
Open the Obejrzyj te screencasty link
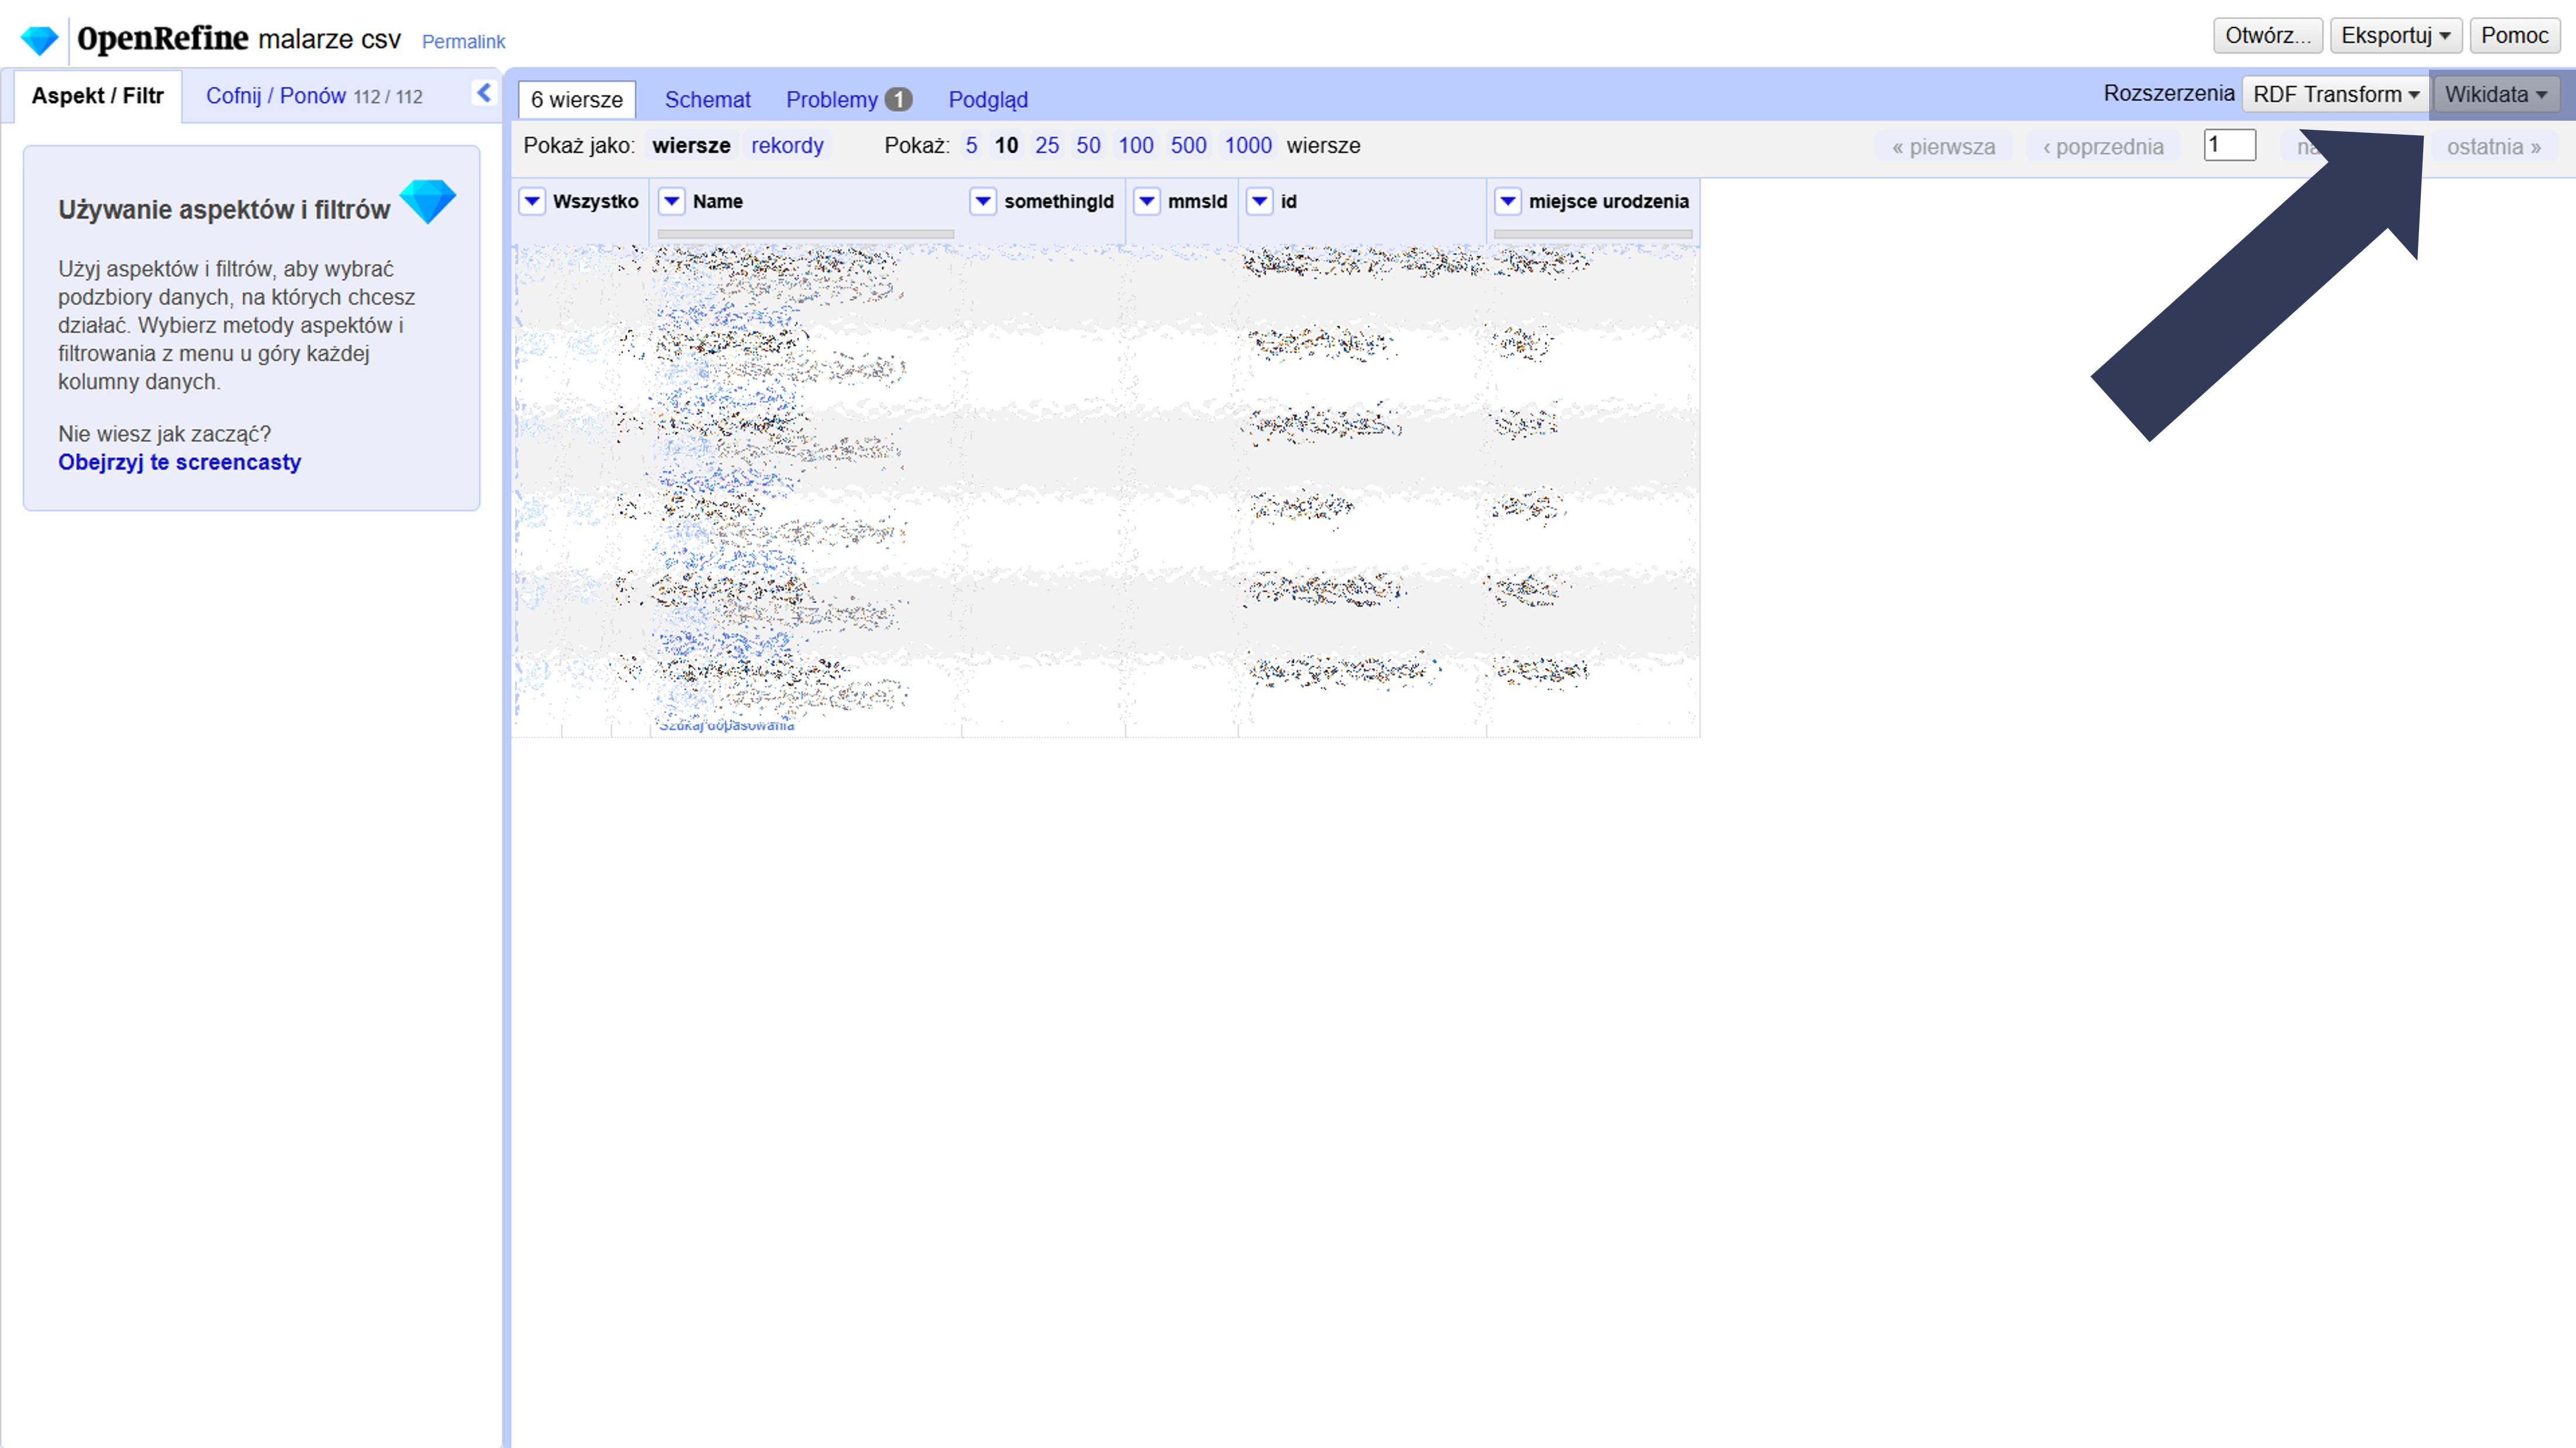[179, 462]
